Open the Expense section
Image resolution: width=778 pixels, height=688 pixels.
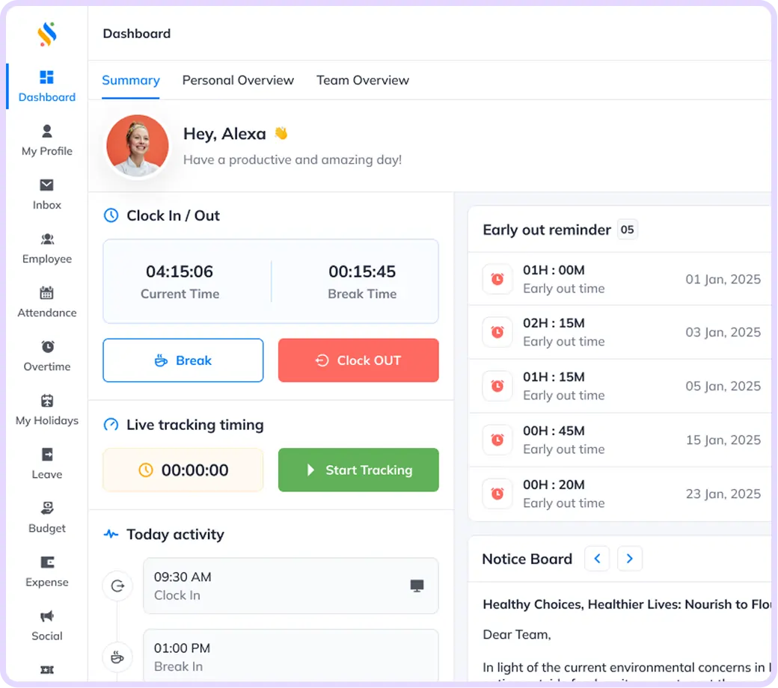pyautogui.click(x=46, y=572)
